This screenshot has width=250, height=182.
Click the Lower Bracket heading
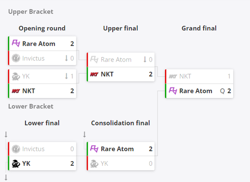31,106
